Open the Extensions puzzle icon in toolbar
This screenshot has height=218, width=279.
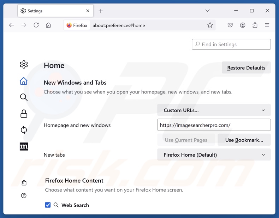click(255, 25)
